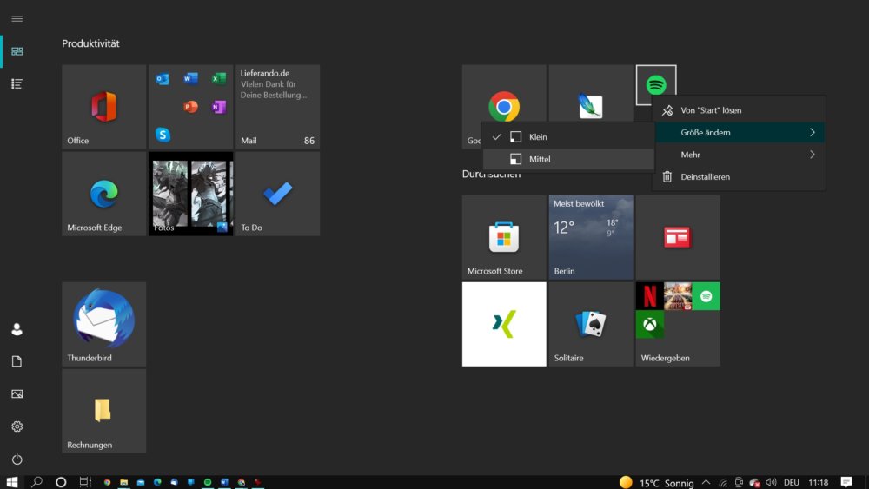Open Xbox in the Wiedergeben folder
Viewport: 869px width, 489px height.
[649, 325]
